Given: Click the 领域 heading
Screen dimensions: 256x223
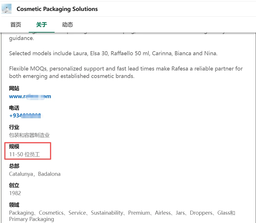Looking at the screenshot, I should coord(14,205).
